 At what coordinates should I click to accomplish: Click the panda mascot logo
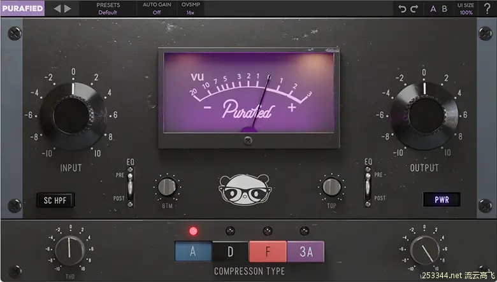coord(245,190)
